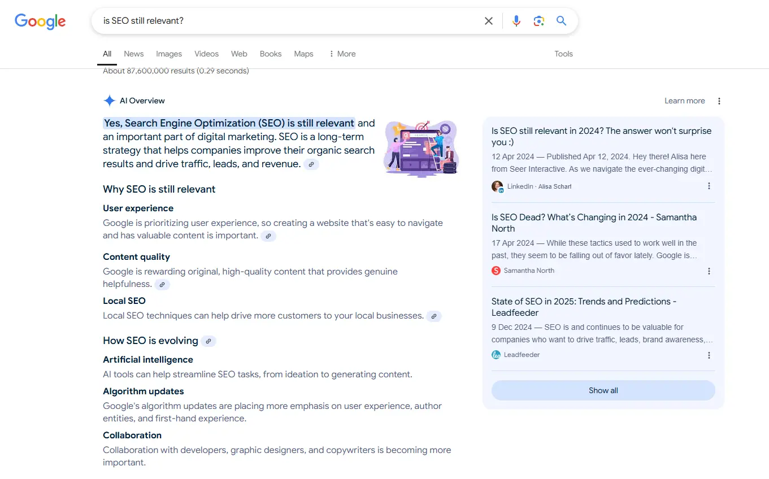Viewport: 769px width, 479px height.
Task: Click the 'Content quality' subheading
Action: point(136,256)
